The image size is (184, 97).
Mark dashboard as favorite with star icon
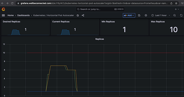tap(78, 15)
